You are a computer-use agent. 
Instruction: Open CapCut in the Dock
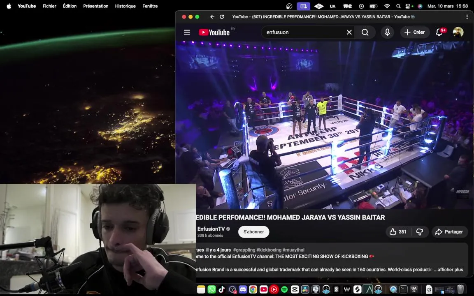(x=295, y=289)
